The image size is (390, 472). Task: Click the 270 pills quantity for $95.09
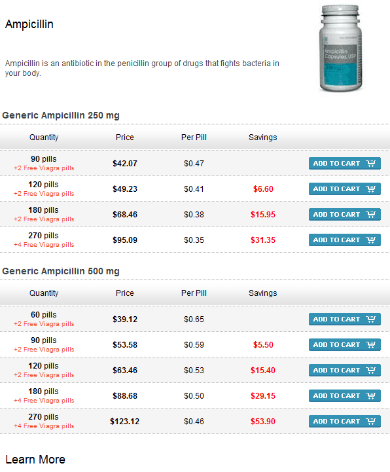tap(43, 236)
